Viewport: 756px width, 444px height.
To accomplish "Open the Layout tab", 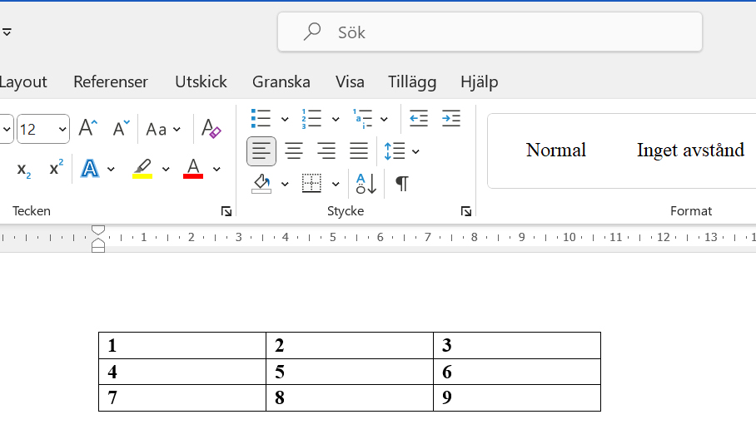I will [23, 81].
